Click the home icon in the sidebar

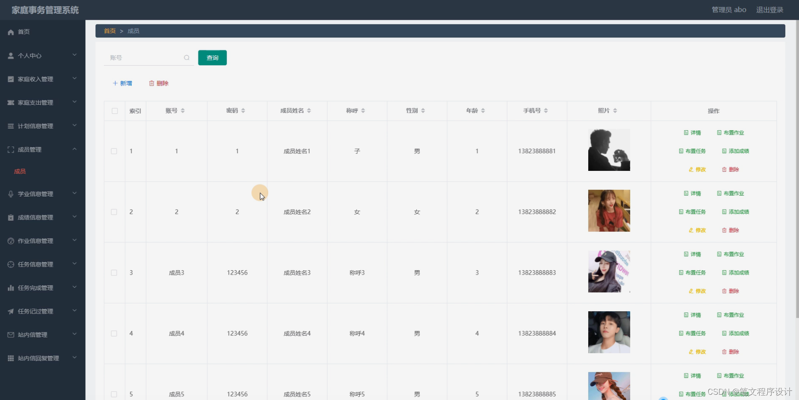[x=11, y=32]
